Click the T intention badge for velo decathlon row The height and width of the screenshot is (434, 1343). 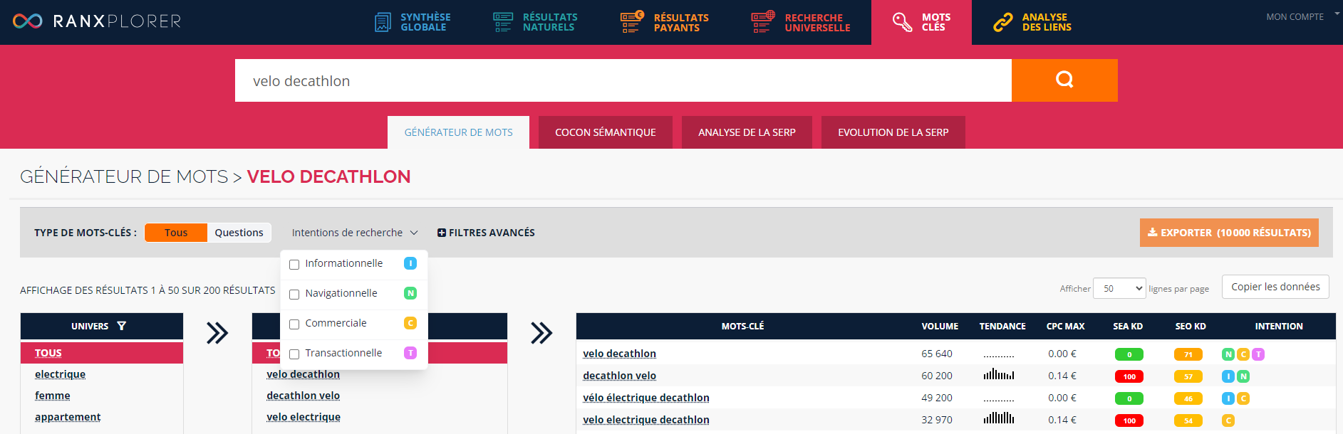1258,354
